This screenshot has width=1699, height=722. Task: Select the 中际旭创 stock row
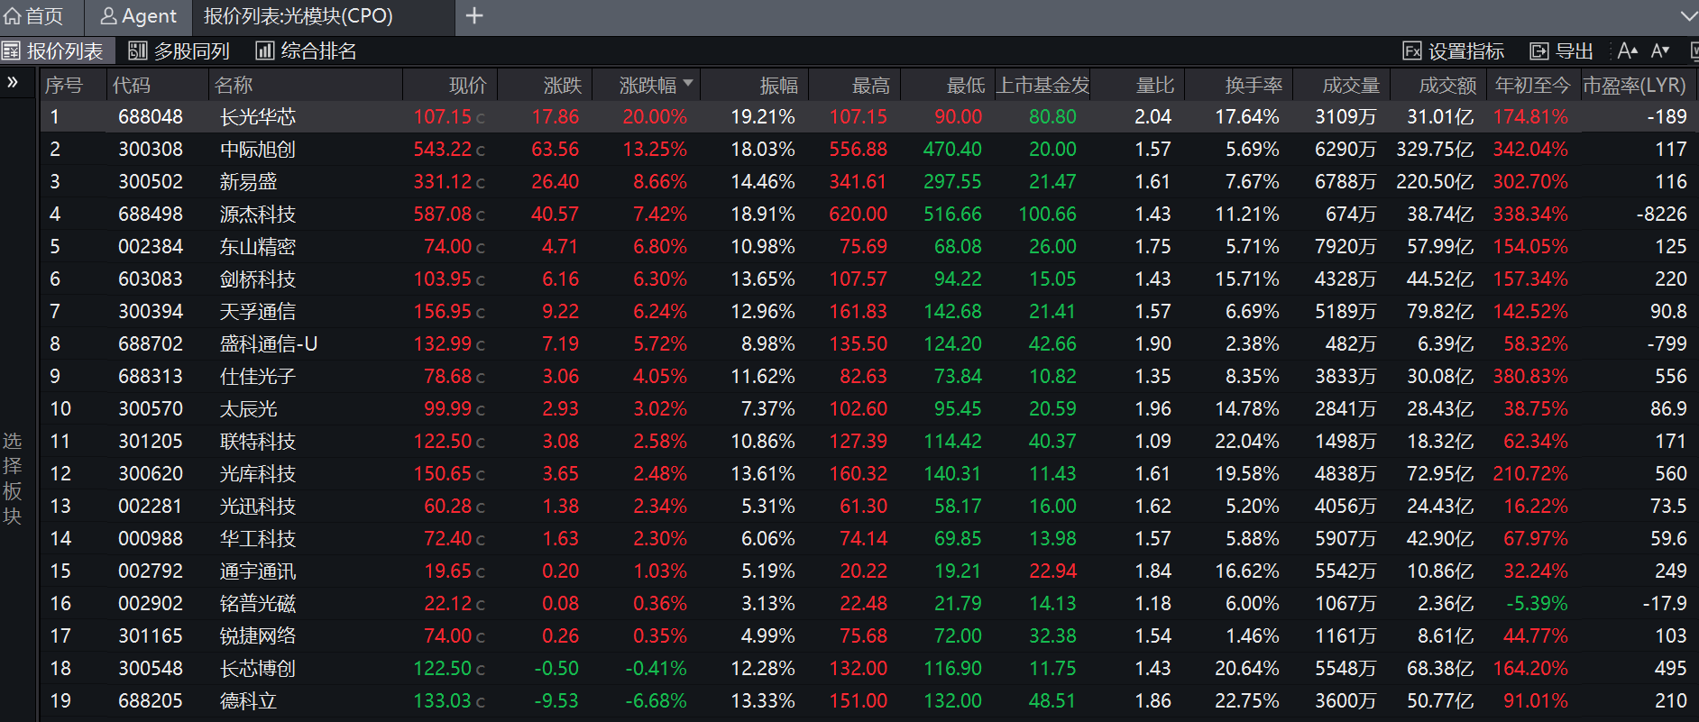click(257, 150)
